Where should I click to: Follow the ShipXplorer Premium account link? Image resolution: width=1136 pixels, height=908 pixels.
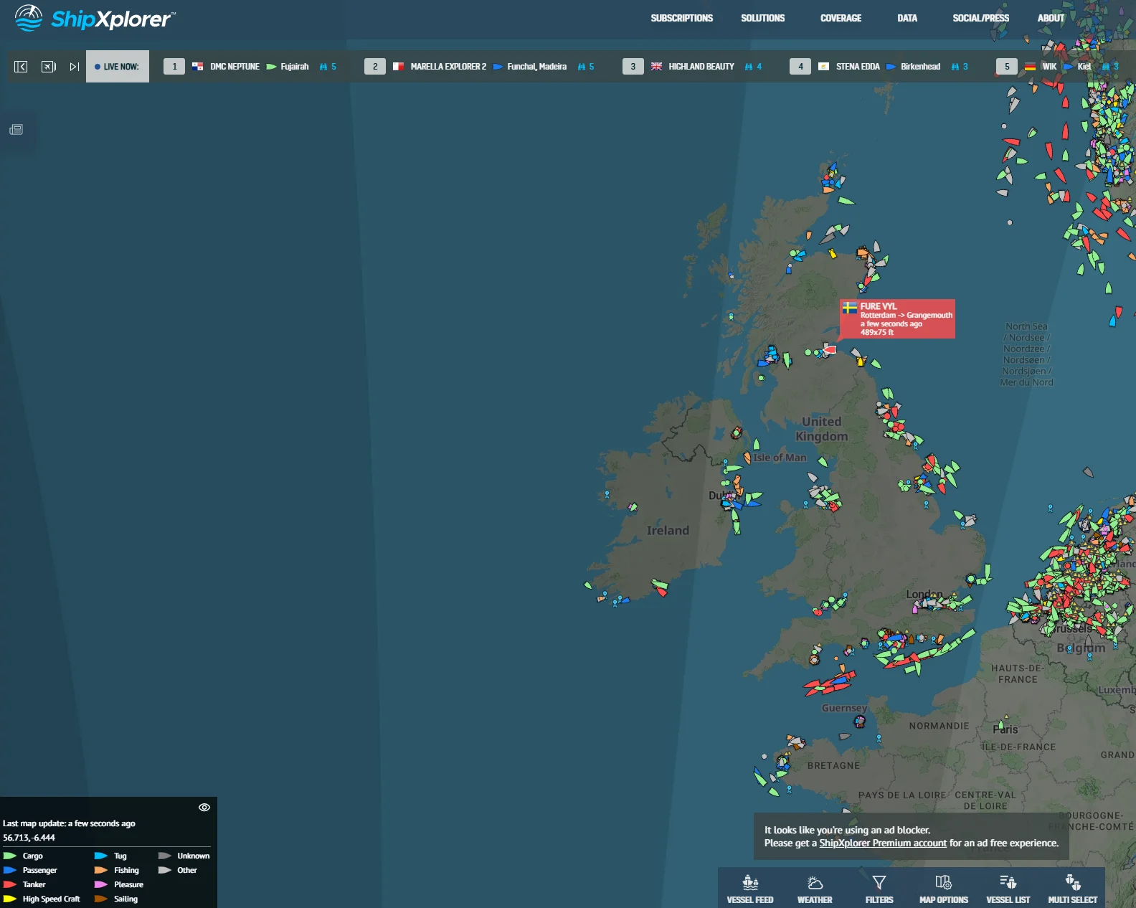(x=882, y=843)
